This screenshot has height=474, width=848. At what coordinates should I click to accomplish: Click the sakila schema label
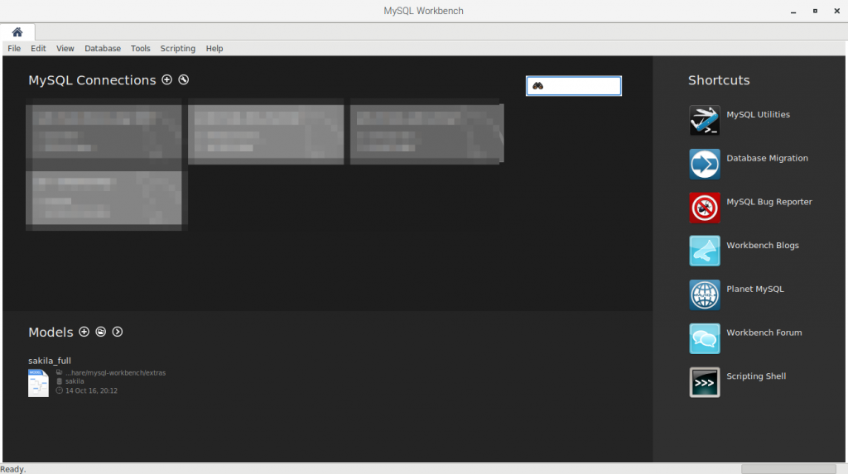click(x=75, y=381)
